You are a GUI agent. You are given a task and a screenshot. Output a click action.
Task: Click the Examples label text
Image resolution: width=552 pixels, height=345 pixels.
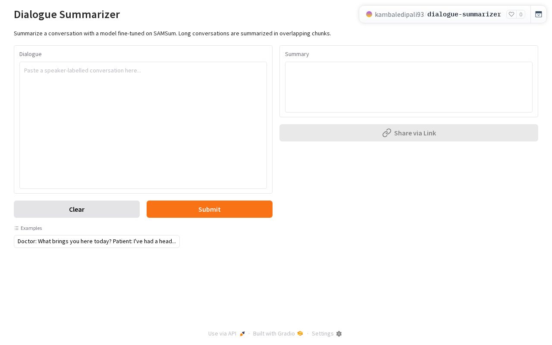[31, 228]
